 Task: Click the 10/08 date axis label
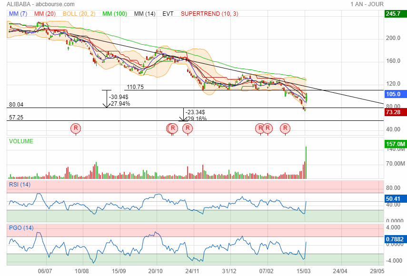(x=82, y=271)
